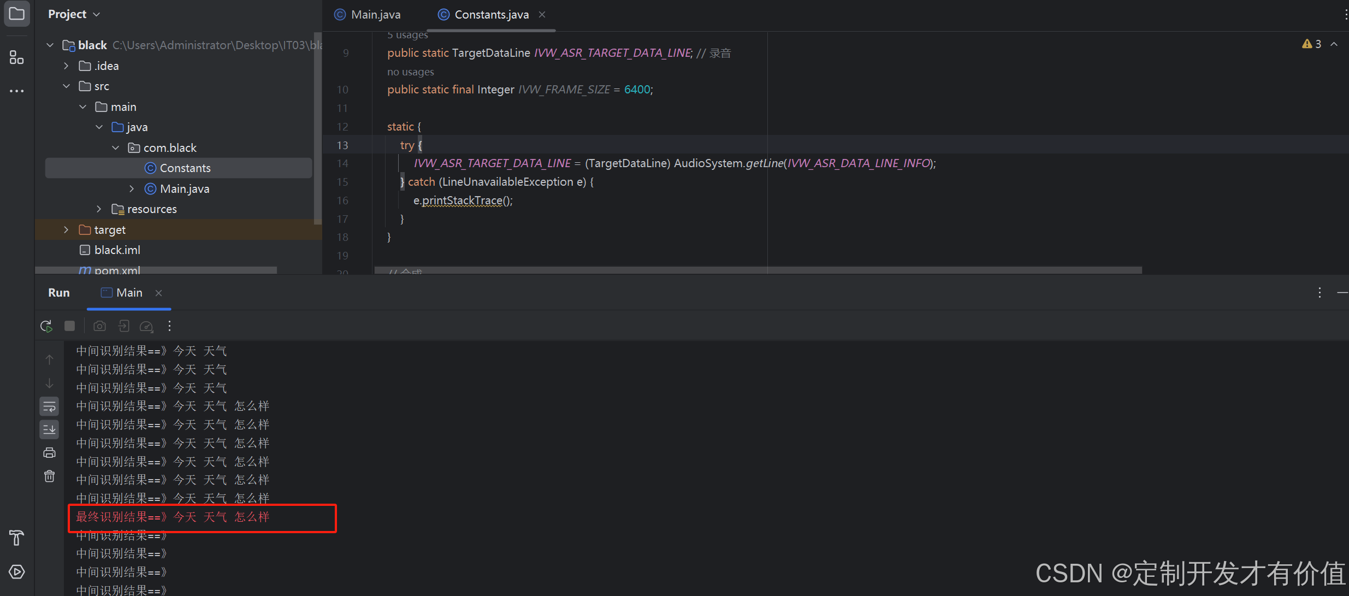Stop the running Main process

click(69, 326)
